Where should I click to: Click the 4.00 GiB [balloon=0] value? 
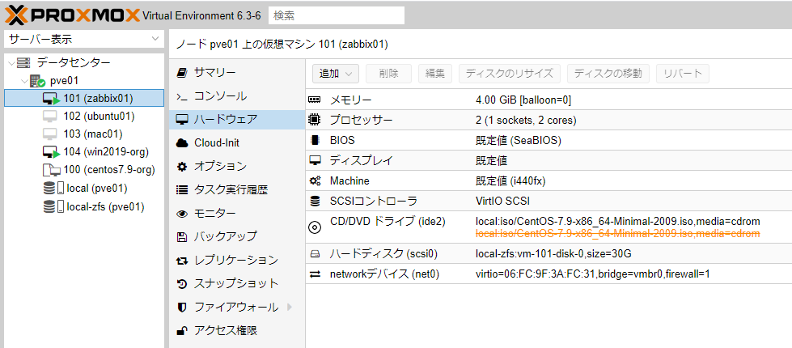pos(523,100)
